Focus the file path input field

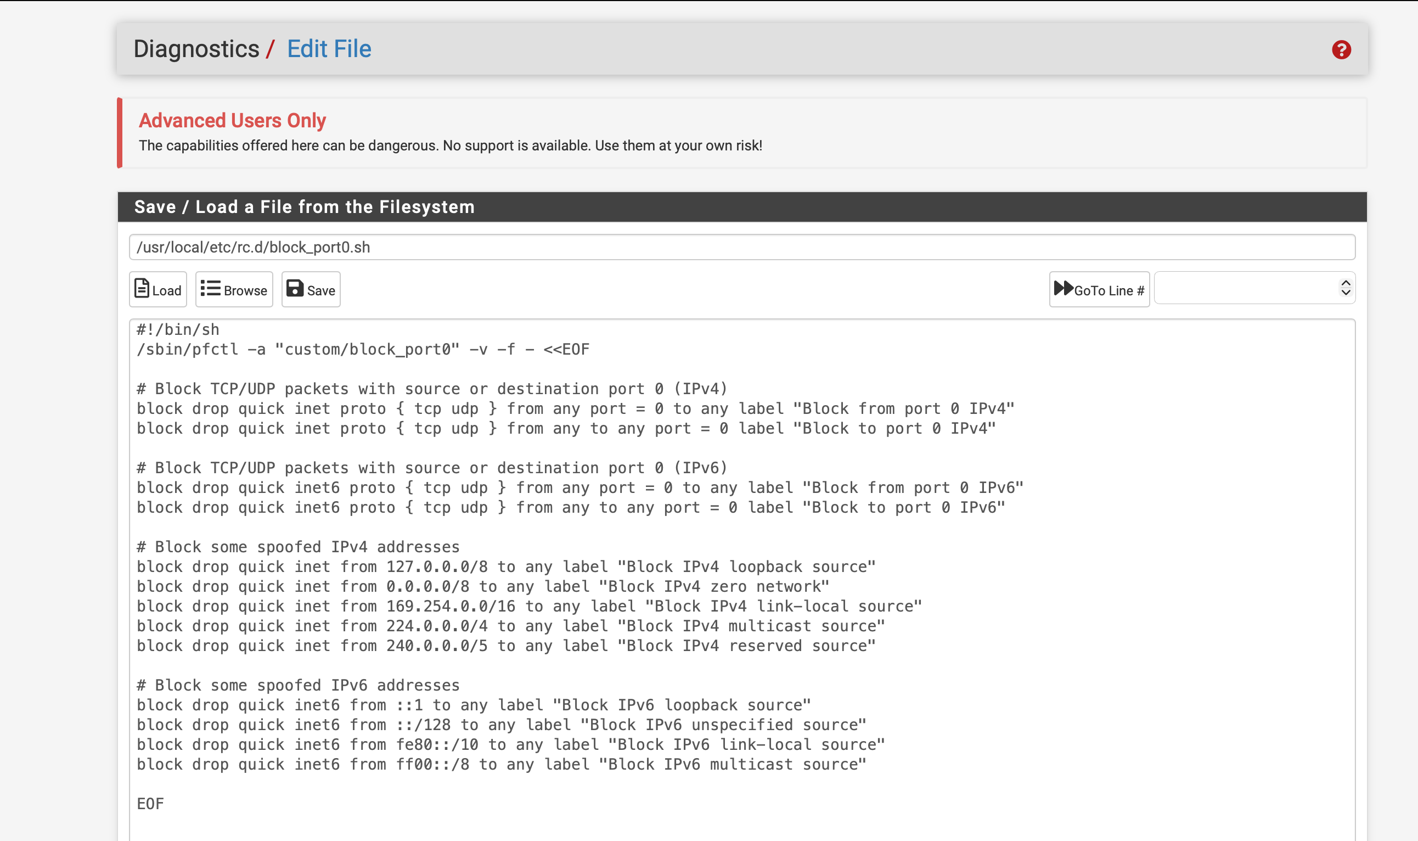point(741,247)
